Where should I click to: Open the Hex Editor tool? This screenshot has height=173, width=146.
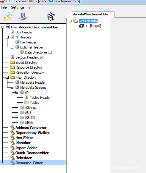24,138
